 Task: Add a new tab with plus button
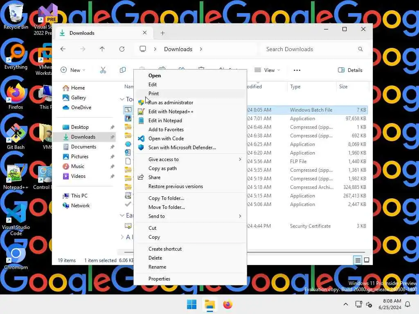(162, 33)
